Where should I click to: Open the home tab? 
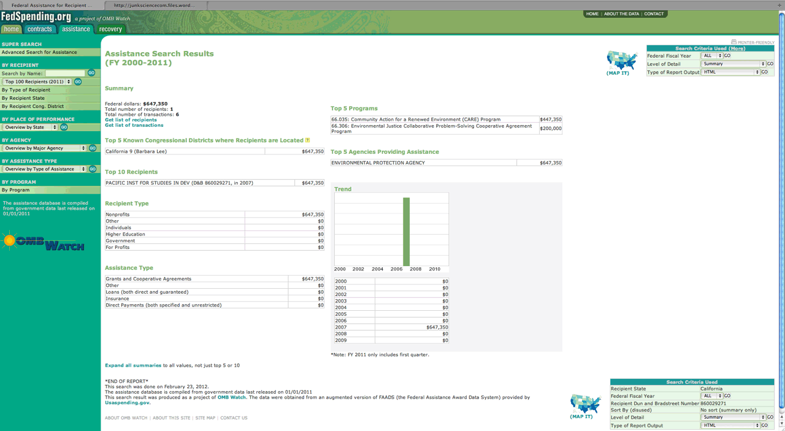tap(11, 29)
